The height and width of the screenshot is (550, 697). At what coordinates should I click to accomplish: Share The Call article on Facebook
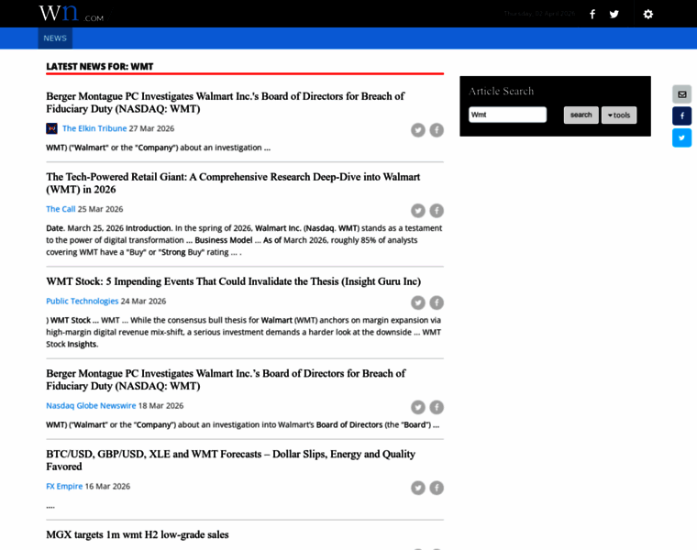(x=437, y=211)
